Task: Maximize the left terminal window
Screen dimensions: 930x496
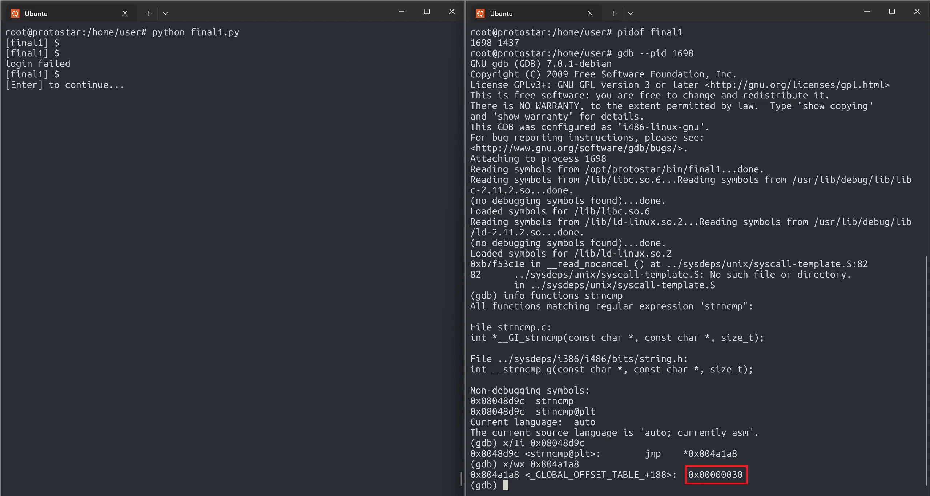Action: pyautogui.click(x=427, y=12)
